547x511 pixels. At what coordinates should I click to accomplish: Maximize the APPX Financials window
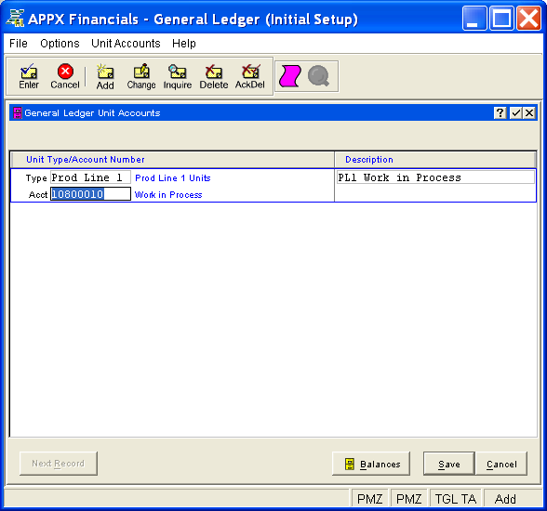click(501, 18)
